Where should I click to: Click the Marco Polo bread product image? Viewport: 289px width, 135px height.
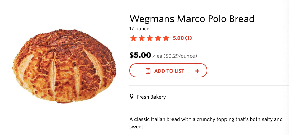pos(64,66)
